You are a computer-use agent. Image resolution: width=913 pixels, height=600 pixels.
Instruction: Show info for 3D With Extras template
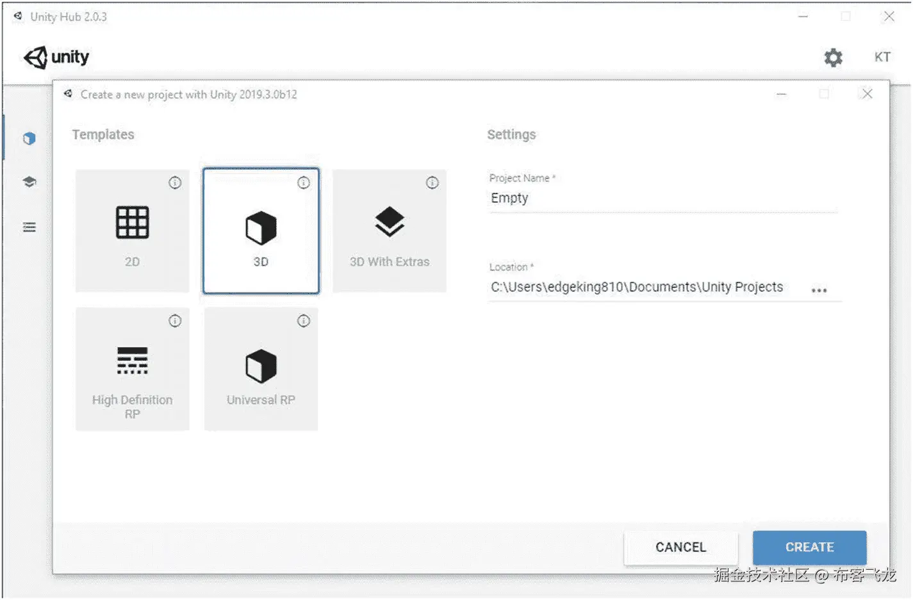tap(432, 183)
